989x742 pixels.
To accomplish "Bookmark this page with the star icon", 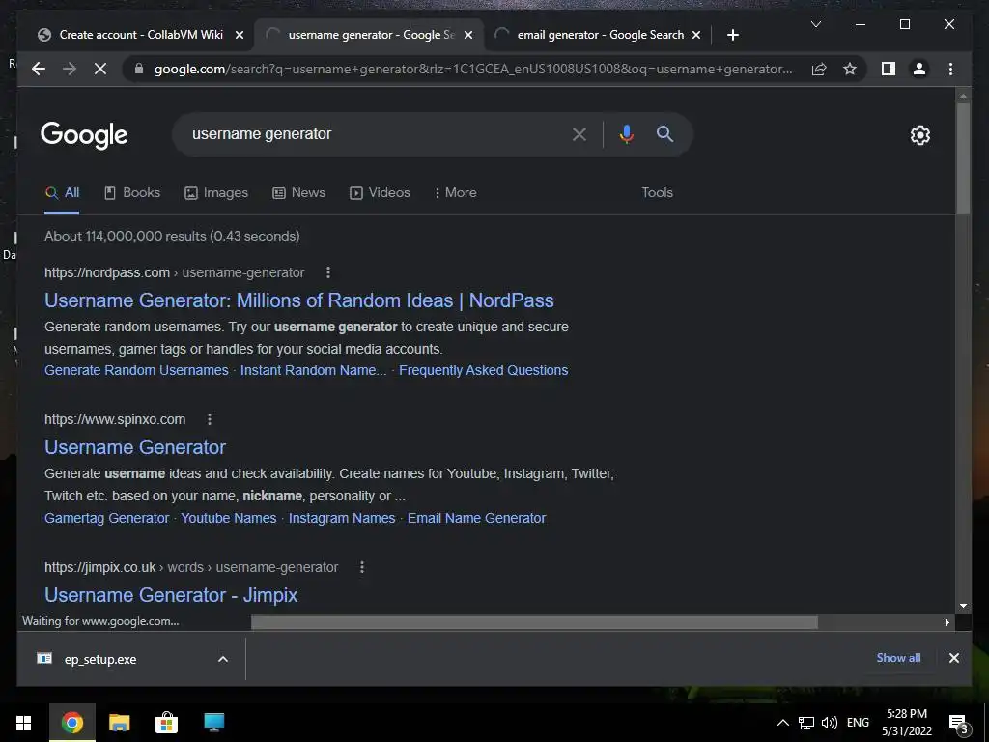I will tap(850, 69).
